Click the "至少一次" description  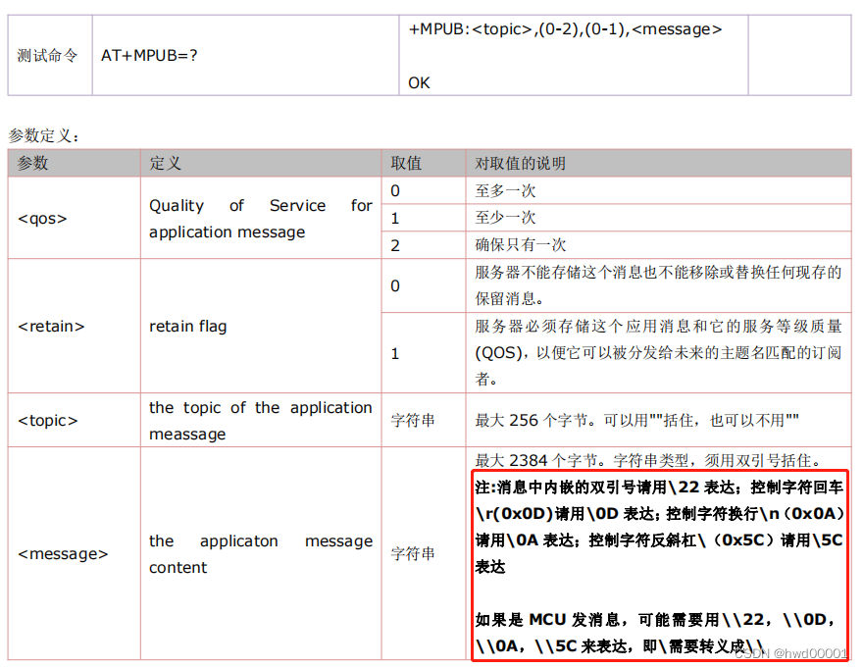pos(505,218)
